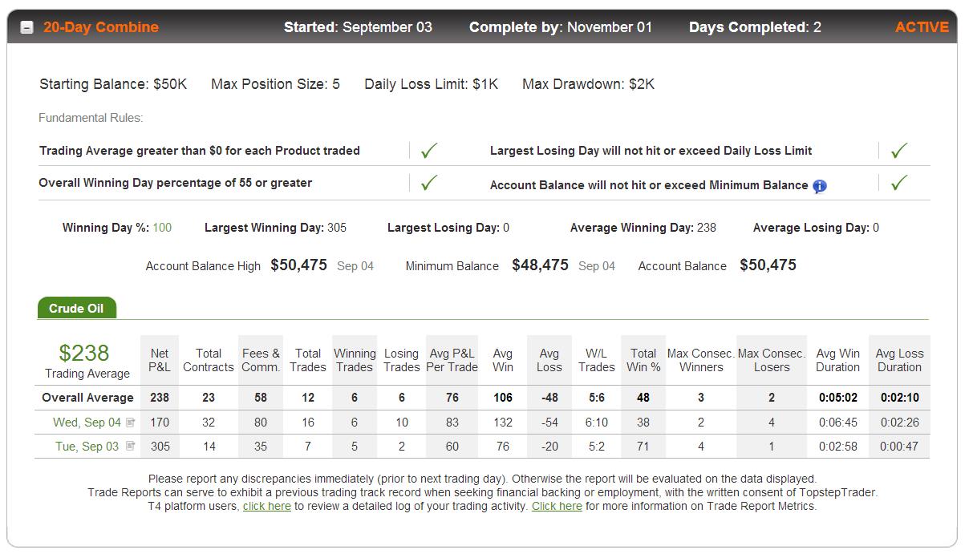Viewport: 969px width, 558px height.
Task: Open the Wed, Sep 04 report icon
Action: click(130, 423)
